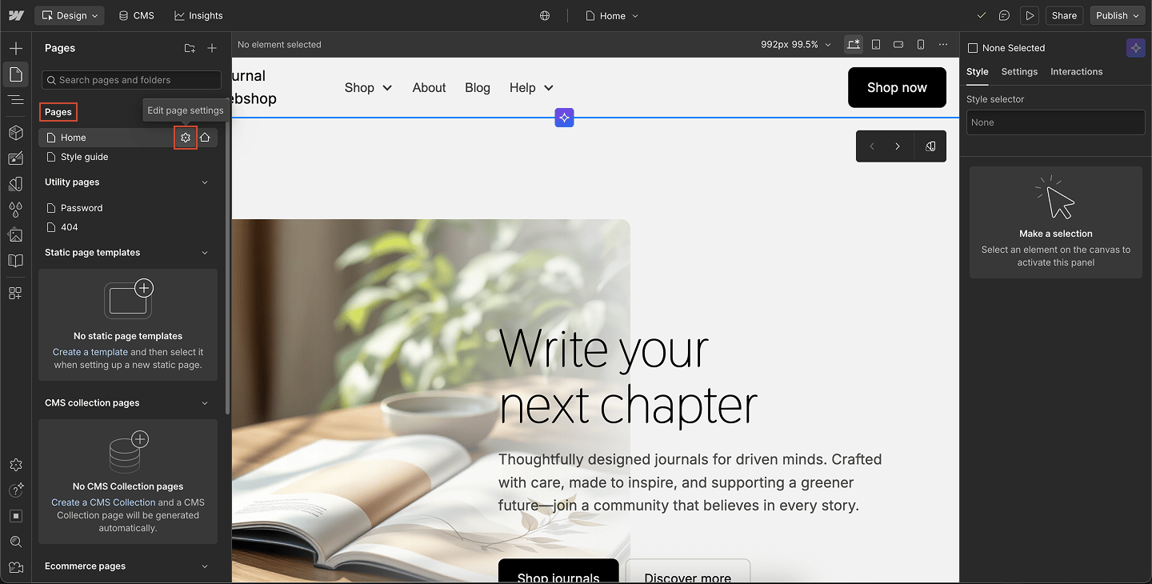1152x584 pixels.
Task: Edit page settings for Home
Action: click(186, 138)
